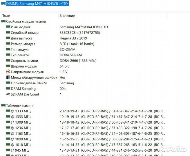Click the 'Свойства модуля памяти' group icon

click(x=3, y=21)
